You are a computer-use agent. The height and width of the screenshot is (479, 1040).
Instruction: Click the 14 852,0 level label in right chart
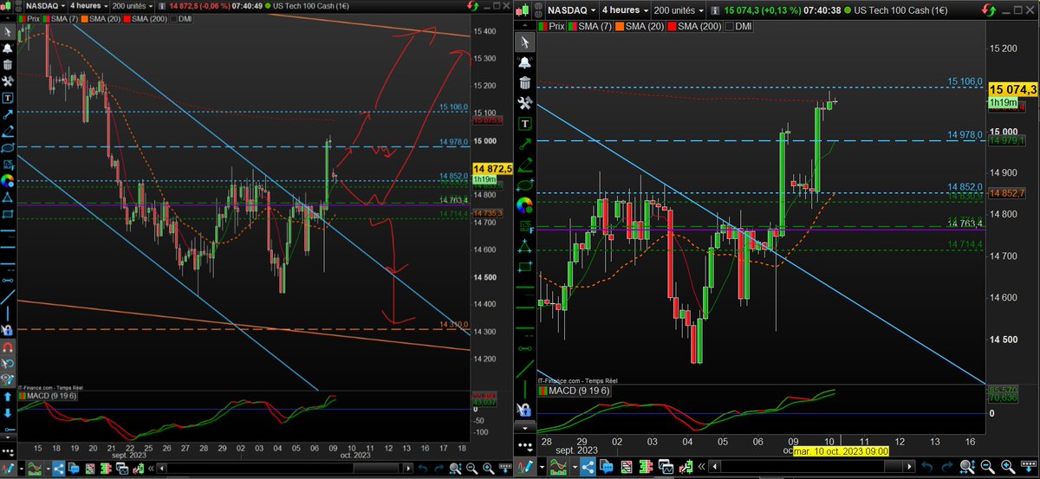965,186
